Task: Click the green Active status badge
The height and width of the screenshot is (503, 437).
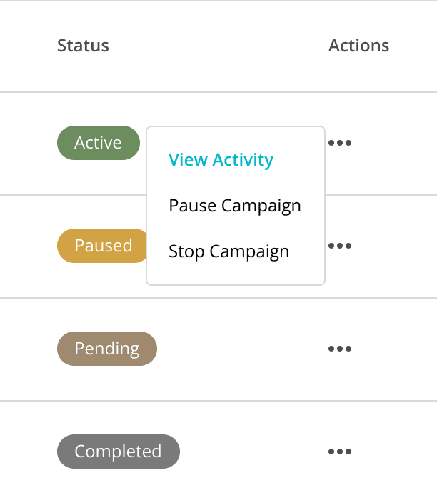Action: 99,143
